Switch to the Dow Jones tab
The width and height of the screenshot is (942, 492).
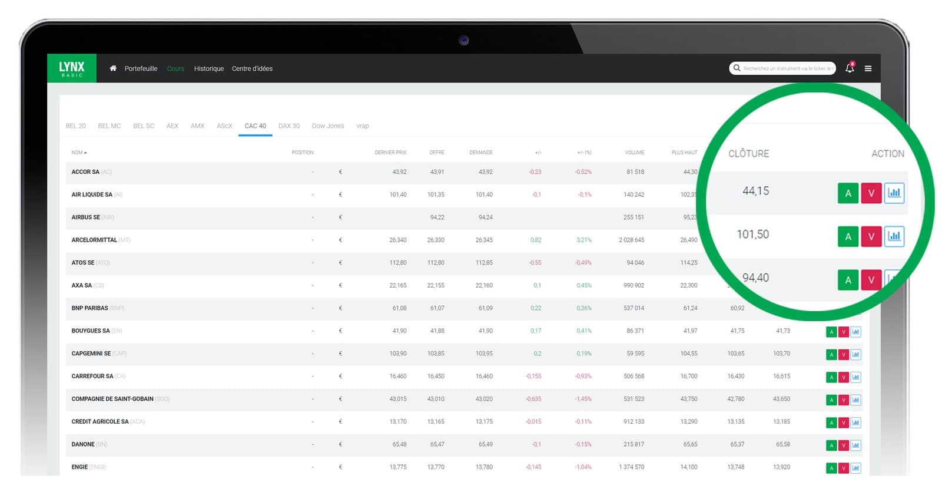tap(328, 126)
